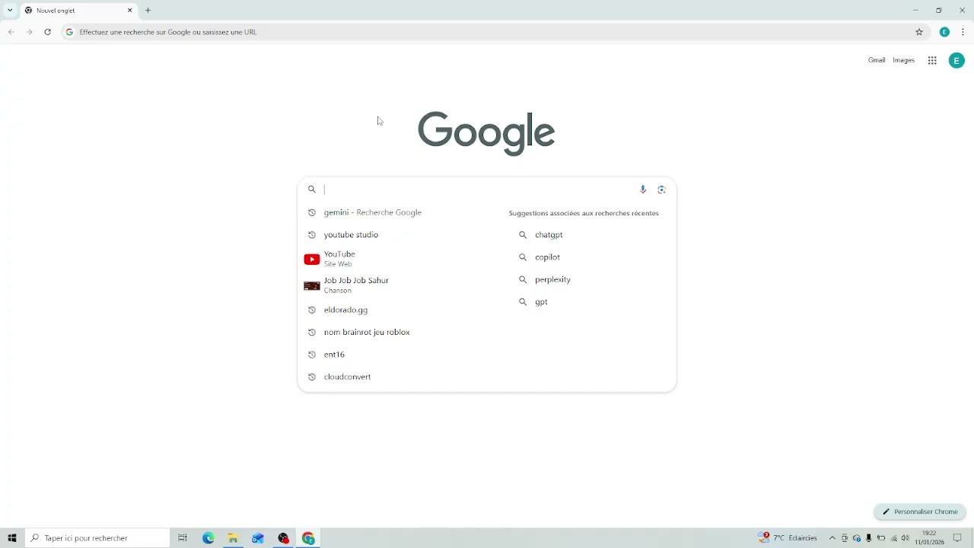Open the Windows Start menu
The width and height of the screenshot is (974, 548).
[12, 538]
